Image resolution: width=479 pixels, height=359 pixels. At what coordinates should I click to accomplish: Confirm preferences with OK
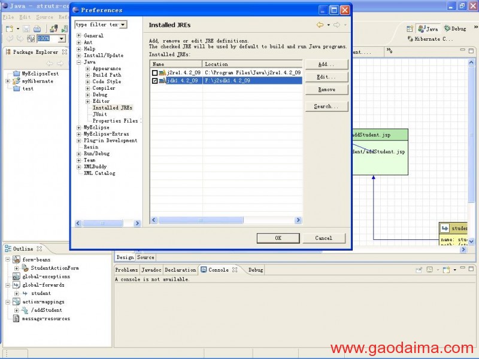pyautogui.click(x=278, y=238)
